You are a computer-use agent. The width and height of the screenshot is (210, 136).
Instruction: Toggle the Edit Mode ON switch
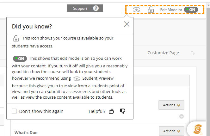pyautogui.click(x=191, y=10)
